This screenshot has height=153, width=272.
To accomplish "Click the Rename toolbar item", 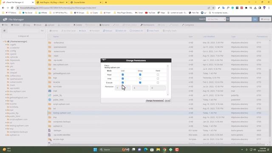I will click(x=105, y=25).
